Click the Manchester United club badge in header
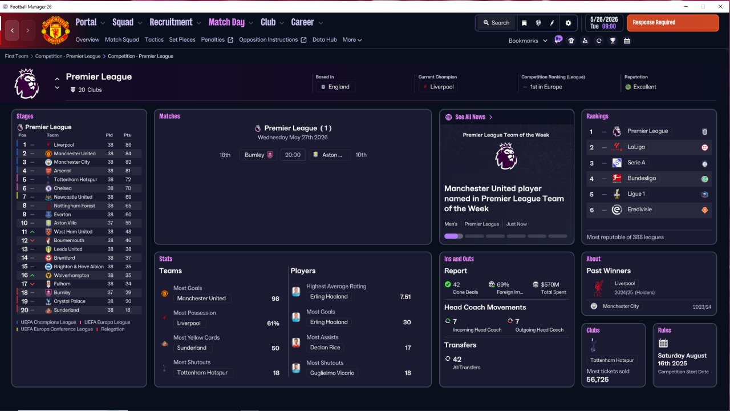The image size is (730, 411). [x=56, y=30]
